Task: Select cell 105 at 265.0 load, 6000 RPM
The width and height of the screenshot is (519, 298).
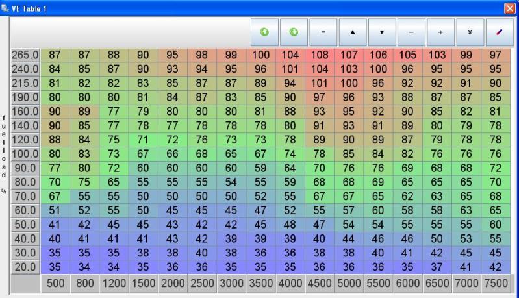Action: point(408,55)
